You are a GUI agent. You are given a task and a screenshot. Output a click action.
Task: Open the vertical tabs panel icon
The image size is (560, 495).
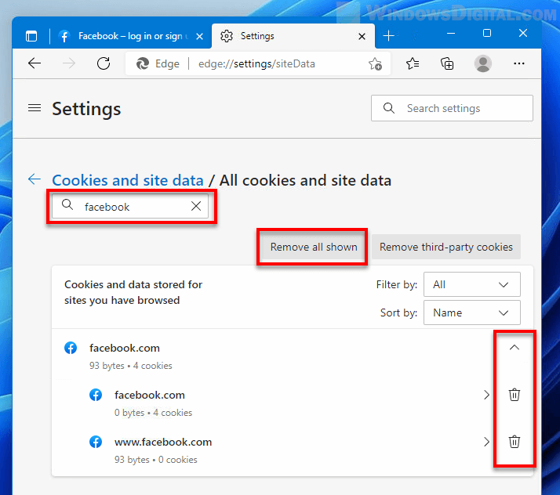click(31, 36)
